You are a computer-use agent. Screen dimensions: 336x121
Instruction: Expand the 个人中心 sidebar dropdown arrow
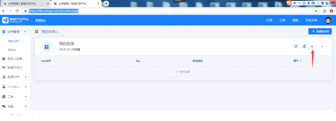point(25,87)
